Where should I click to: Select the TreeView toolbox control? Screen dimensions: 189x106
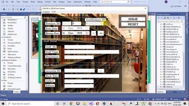tap(11, 32)
